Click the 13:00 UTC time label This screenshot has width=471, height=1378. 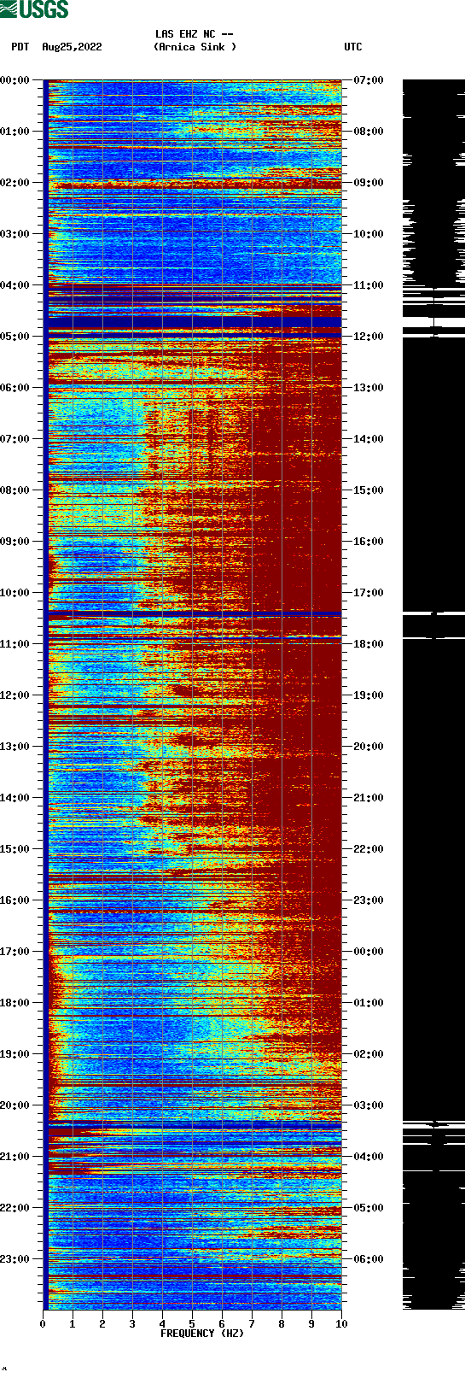[369, 388]
